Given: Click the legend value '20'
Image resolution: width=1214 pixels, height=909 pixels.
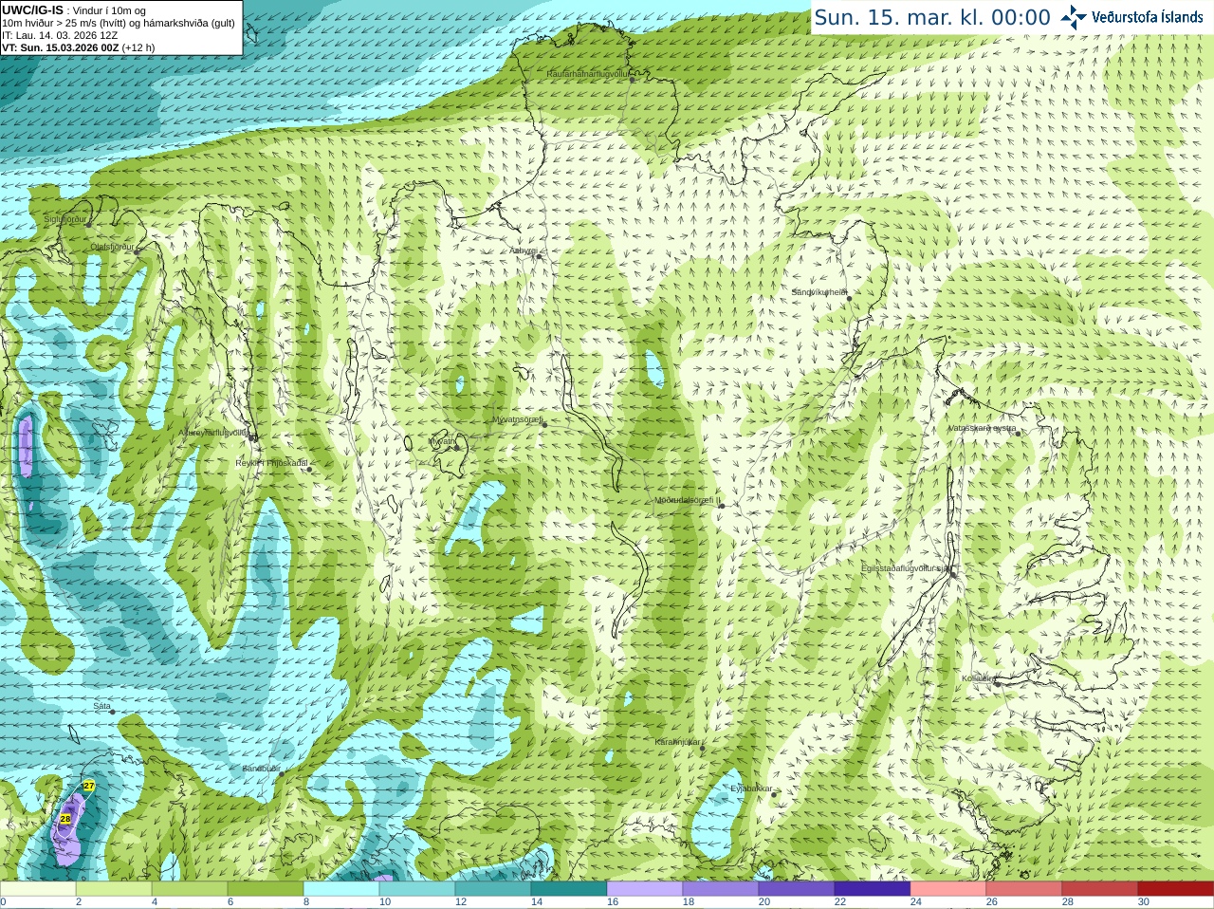Looking at the screenshot, I should [764, 902].
